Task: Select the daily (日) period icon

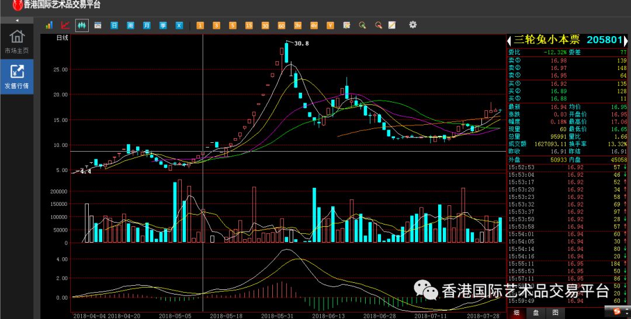Action: click(115, 25)
